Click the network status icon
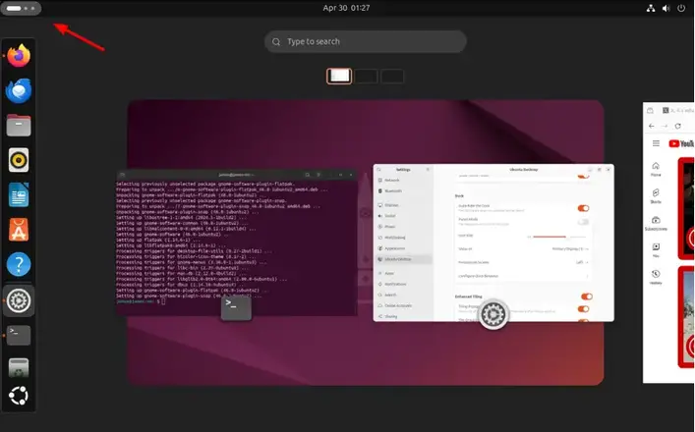Image resolution: width=695 pixels, height=432 pixels. tap(651, 8)
